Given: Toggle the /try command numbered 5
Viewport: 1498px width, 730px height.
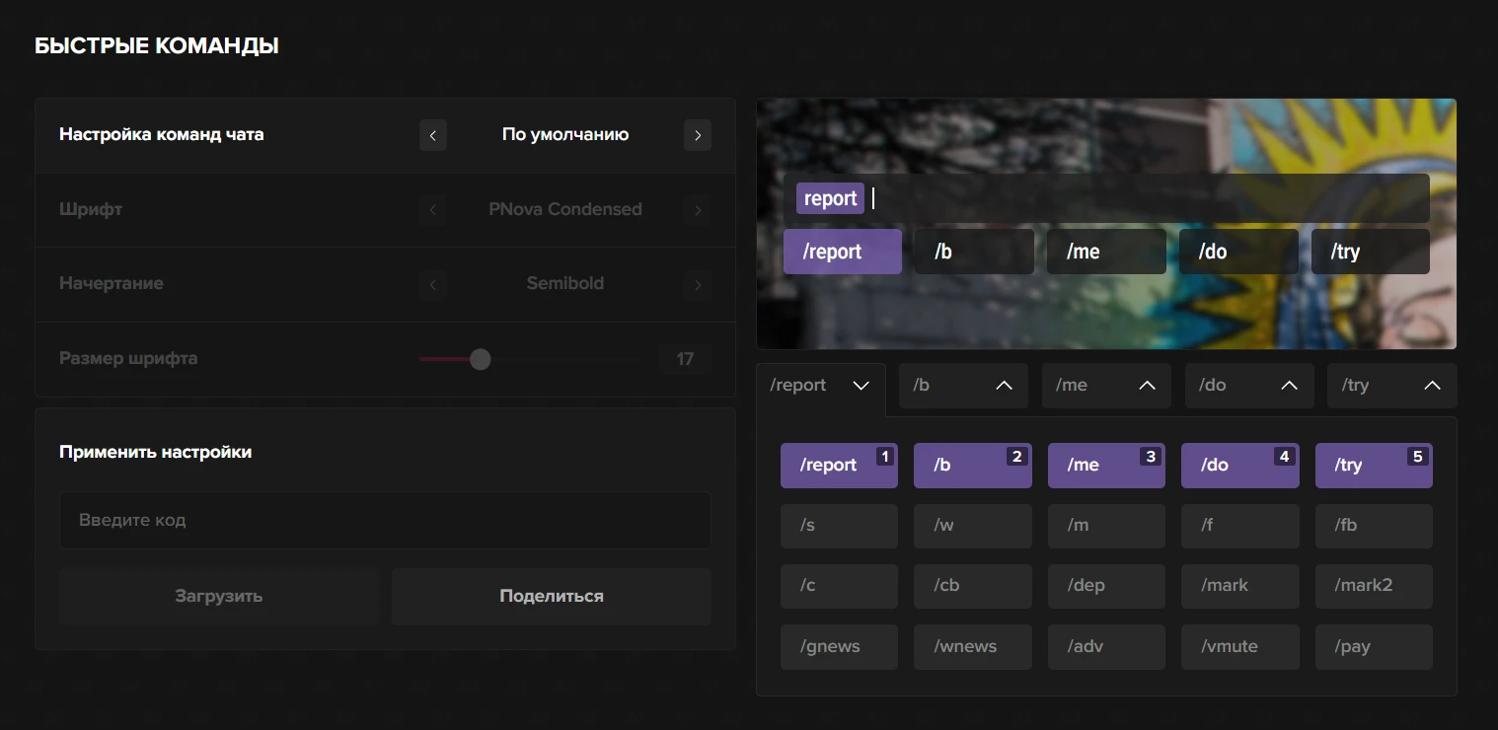Looking at the screenshot, I should coord(1373,466).
